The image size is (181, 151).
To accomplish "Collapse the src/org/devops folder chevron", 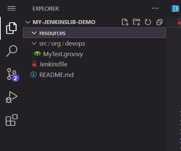I will click(34, 43).
